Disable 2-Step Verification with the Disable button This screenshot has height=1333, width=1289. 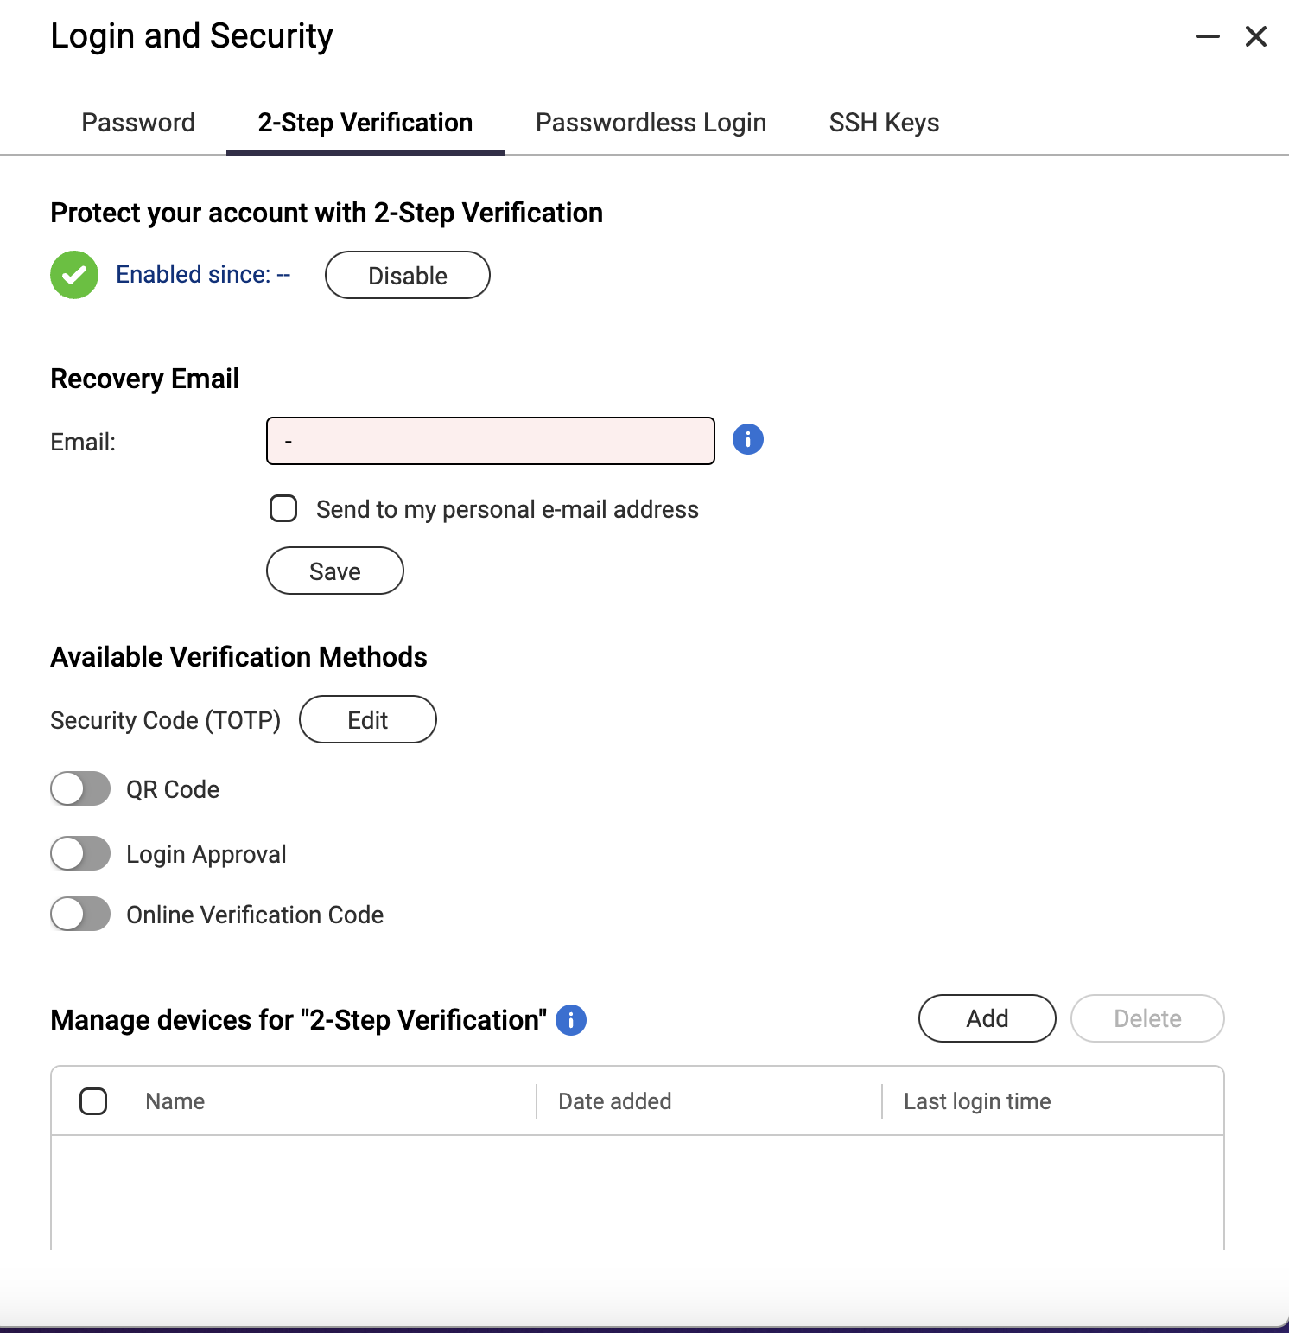408,275
